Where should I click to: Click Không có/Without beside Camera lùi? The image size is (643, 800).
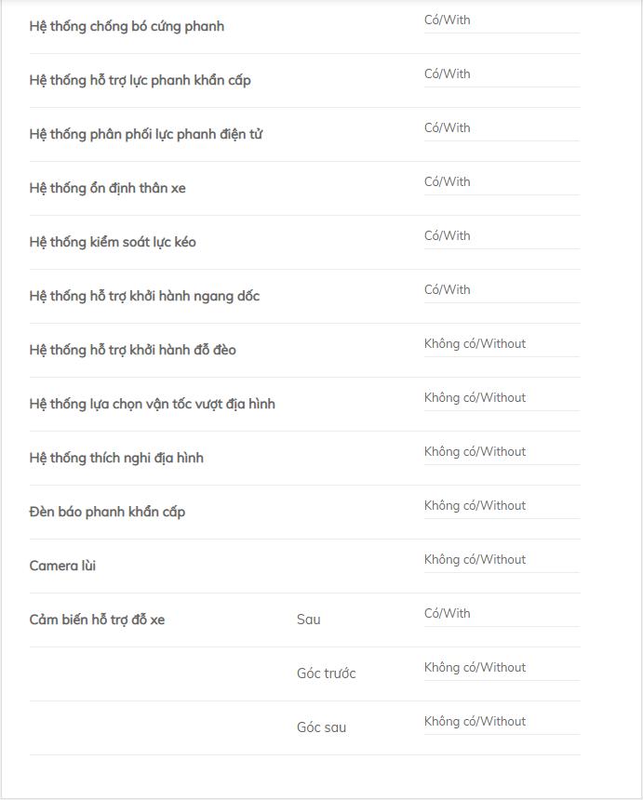coord(475,560)
